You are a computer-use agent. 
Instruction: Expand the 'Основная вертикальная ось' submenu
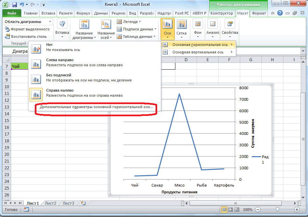tap(198, 52)
